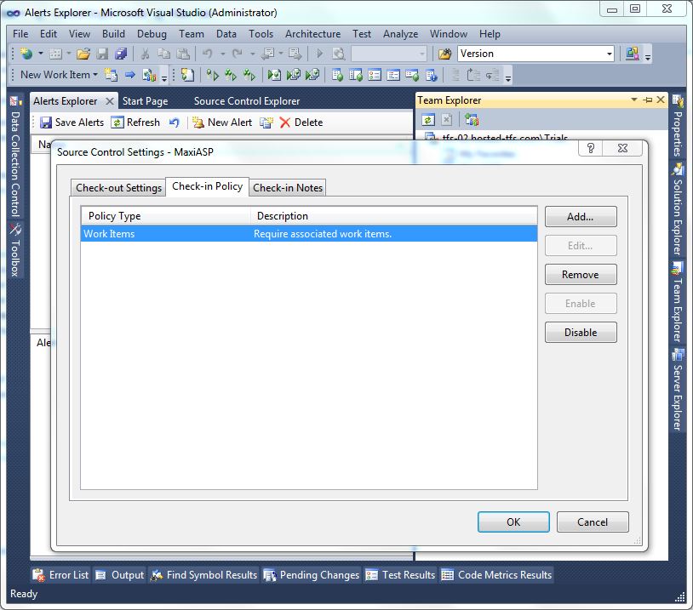Expand the Solution Explorer side tab
The width and height of the screenshot is (693, 610).
pyautogui.click(x=678, y=210)
